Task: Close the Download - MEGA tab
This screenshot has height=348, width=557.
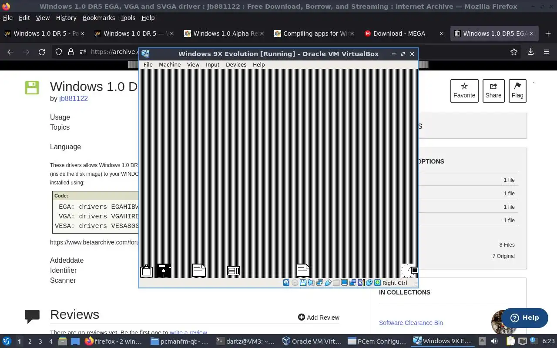Action: pos(442,33)
